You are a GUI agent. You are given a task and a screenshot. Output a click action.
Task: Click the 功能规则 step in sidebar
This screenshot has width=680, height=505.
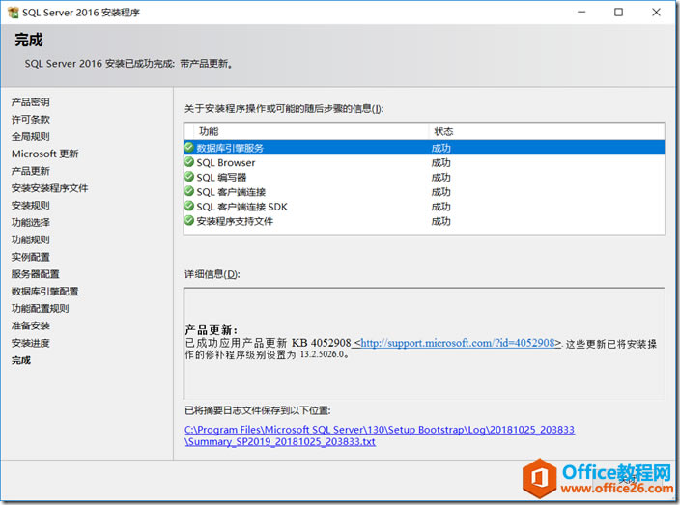pyautogui.click(x=30, y=239)
